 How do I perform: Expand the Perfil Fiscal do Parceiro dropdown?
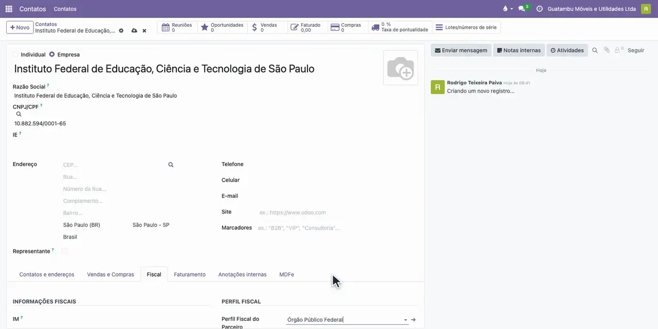point(406,320)
